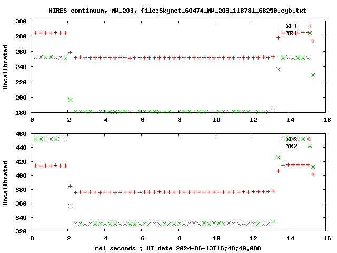Click the green YR1 point near 236 in top plot
This screenshot has height=253, width=337.
(x=278, y=69)
